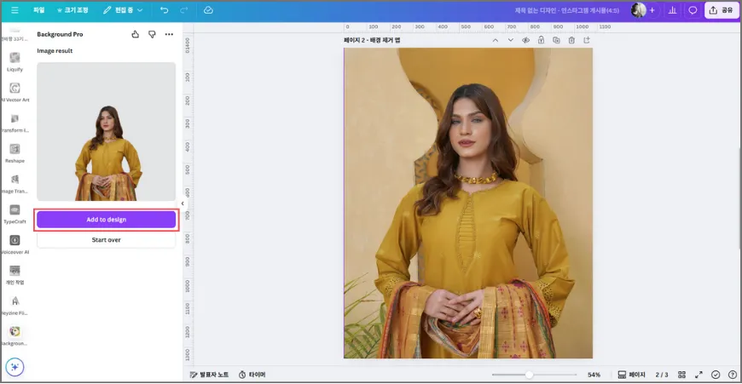
Task: Undo the last action
Action: click(x=164, y=10)
